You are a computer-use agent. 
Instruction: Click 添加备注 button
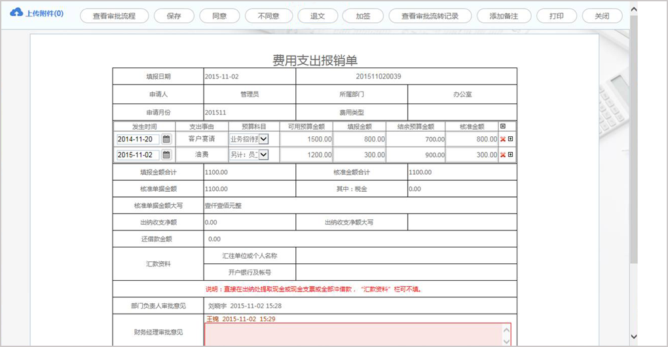point(504,16)
